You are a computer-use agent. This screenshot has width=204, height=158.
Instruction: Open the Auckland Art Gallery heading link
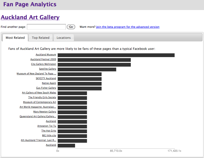point(30,17)
